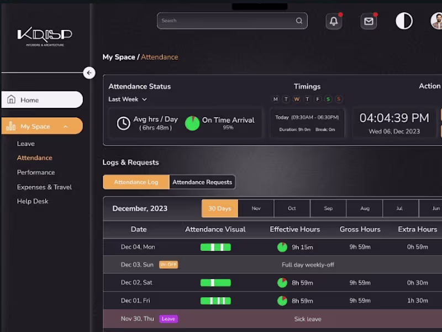
Task: Go to Home in sidebar
Action: [42, 100]
